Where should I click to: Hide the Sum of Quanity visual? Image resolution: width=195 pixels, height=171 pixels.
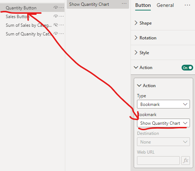tap(56, 34)
